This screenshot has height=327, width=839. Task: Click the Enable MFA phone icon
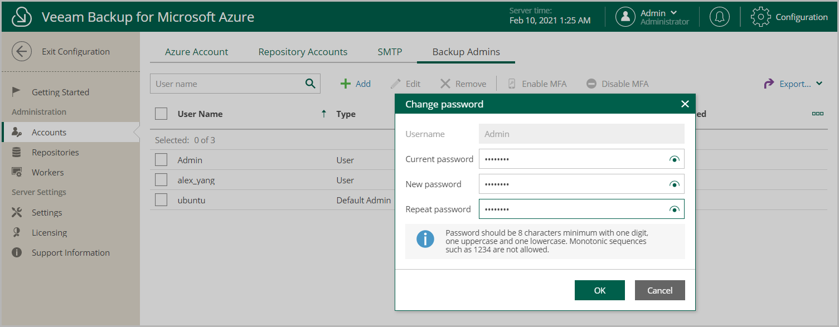tap(512, 84)
